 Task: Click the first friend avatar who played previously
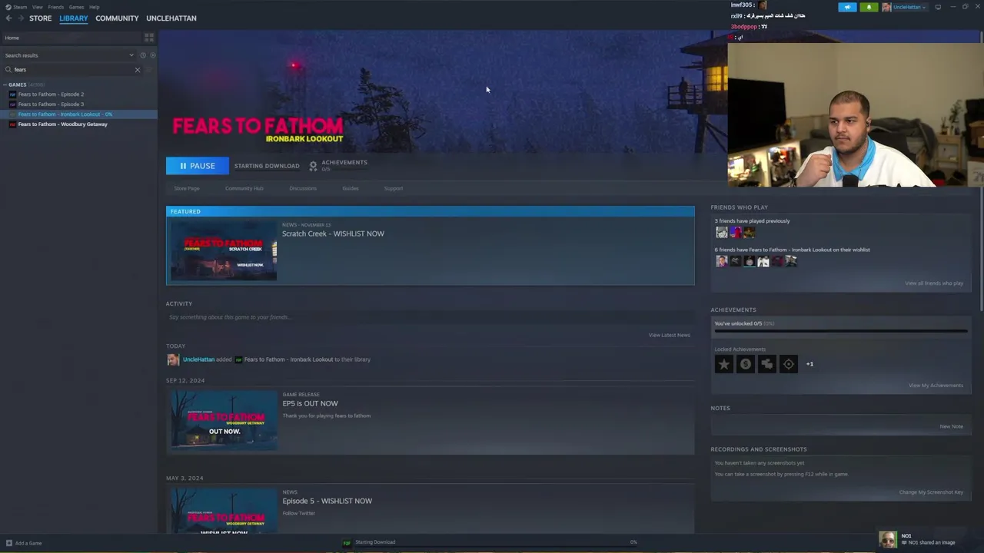pos(721,232)
